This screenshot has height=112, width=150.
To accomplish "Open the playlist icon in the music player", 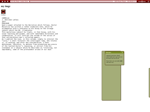I will [148, 1].
